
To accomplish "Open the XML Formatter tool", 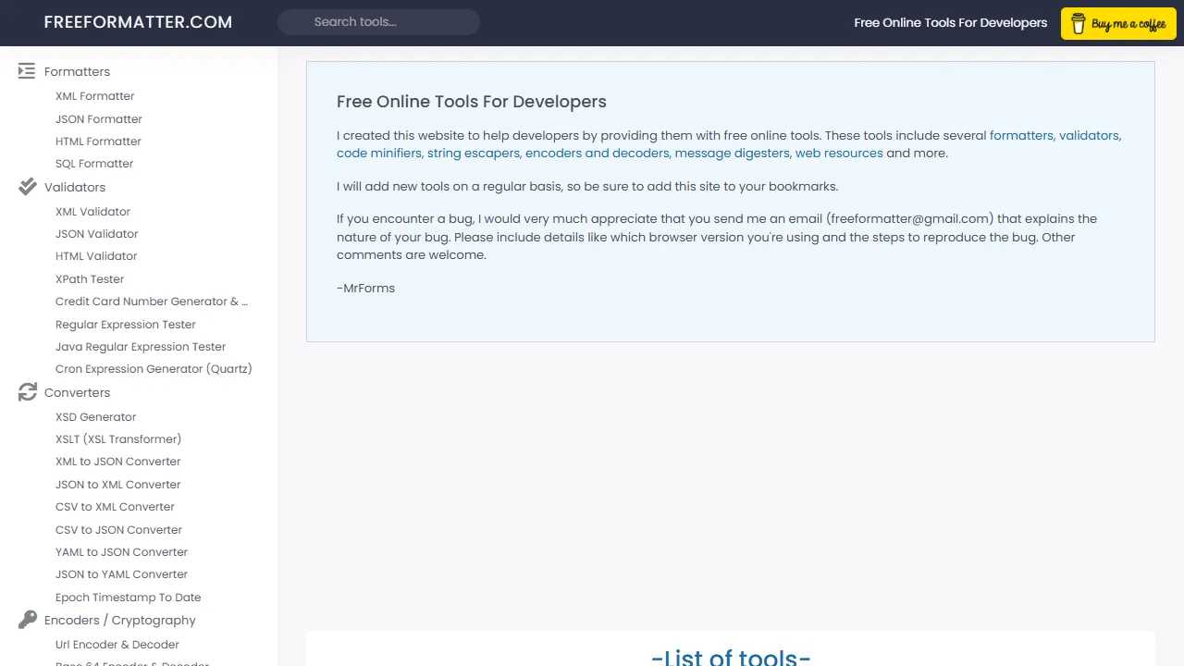I will [x=94, y=95].
